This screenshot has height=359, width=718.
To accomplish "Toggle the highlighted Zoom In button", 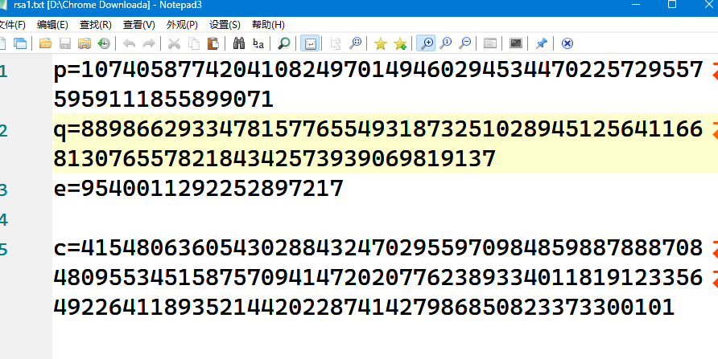I will pyautogui.click(x=427, y=43).
